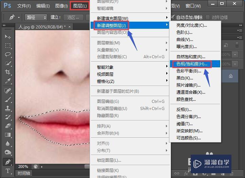Select the Gradient tool
Screen dimensions: 245x178
tap(8, 135)
